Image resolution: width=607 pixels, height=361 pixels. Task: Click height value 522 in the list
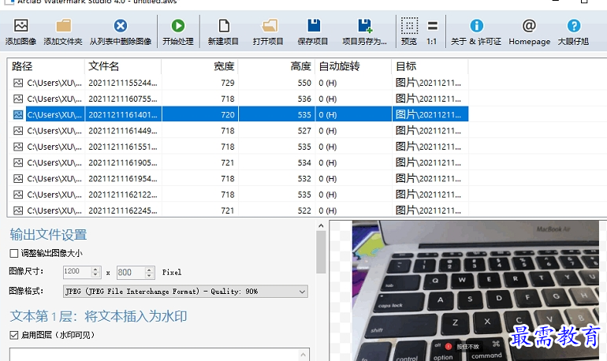pos(304,210)
